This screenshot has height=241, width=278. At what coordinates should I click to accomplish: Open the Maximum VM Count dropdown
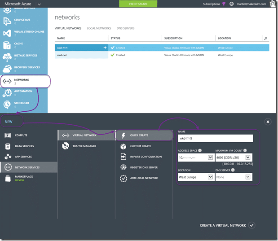coord(234,158)
